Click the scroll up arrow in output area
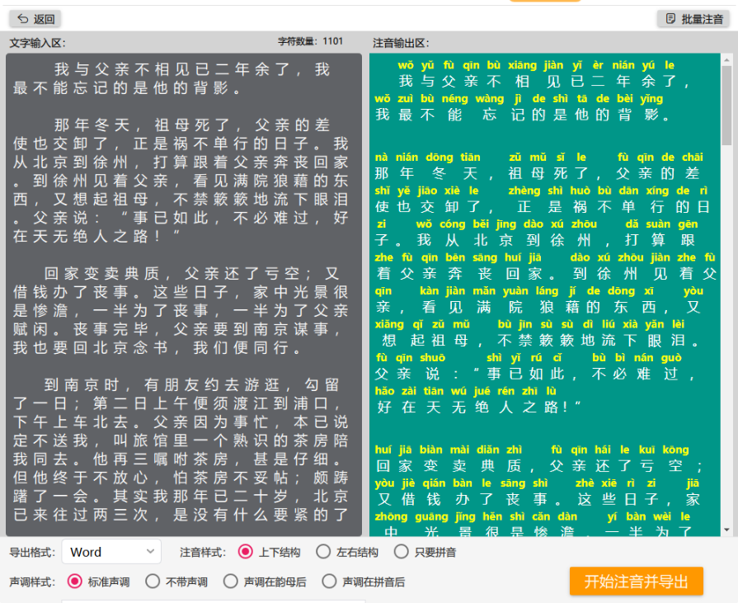This screenshot has width=738, height=603. pyautogui.click(x=726, y=59)
